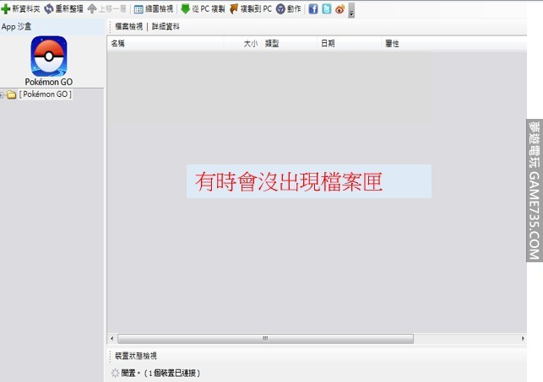Switch to the 檔案檢視 tab
543x382 pixels.
coord(129,27)
